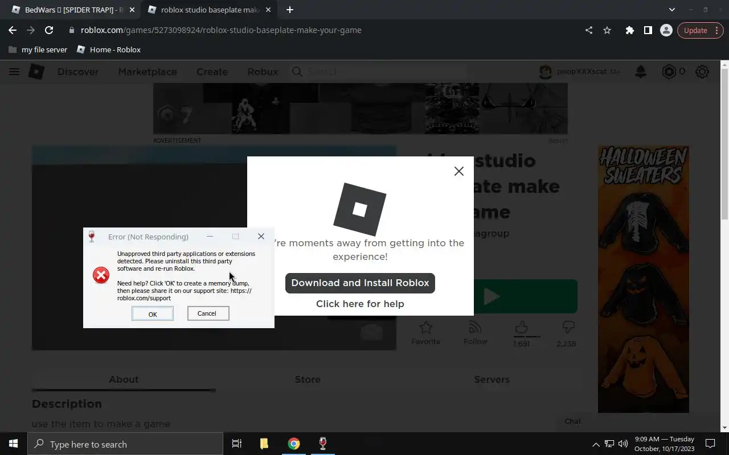Click the Roblox home logo
Image resolution: width=729 pixels, height=455 pixels.
tap(36, 72)
